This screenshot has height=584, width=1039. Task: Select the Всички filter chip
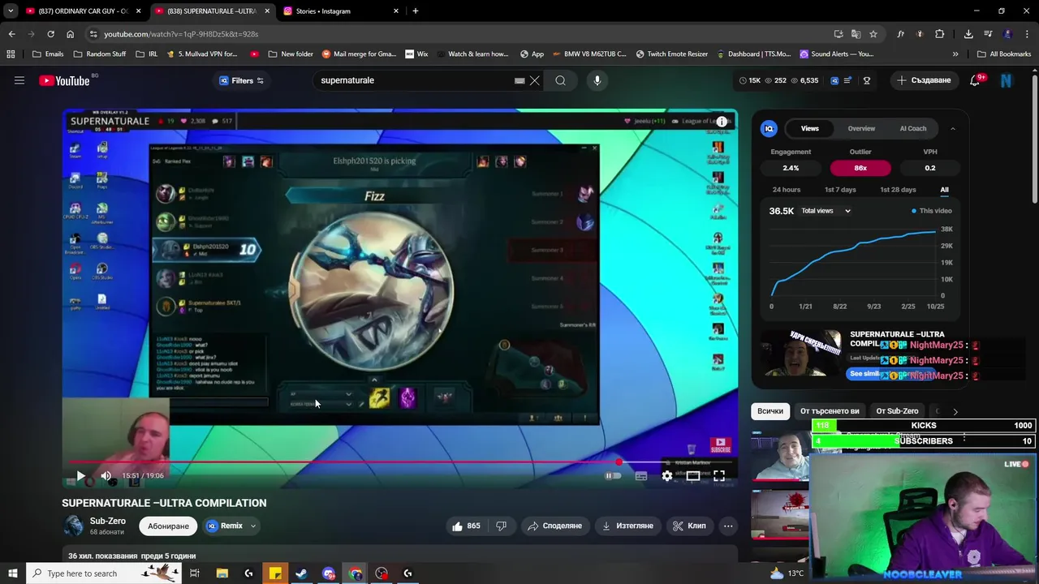tap(770, 411)
